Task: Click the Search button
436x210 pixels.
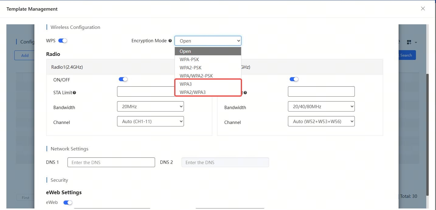Action: [x=405, y=55]
